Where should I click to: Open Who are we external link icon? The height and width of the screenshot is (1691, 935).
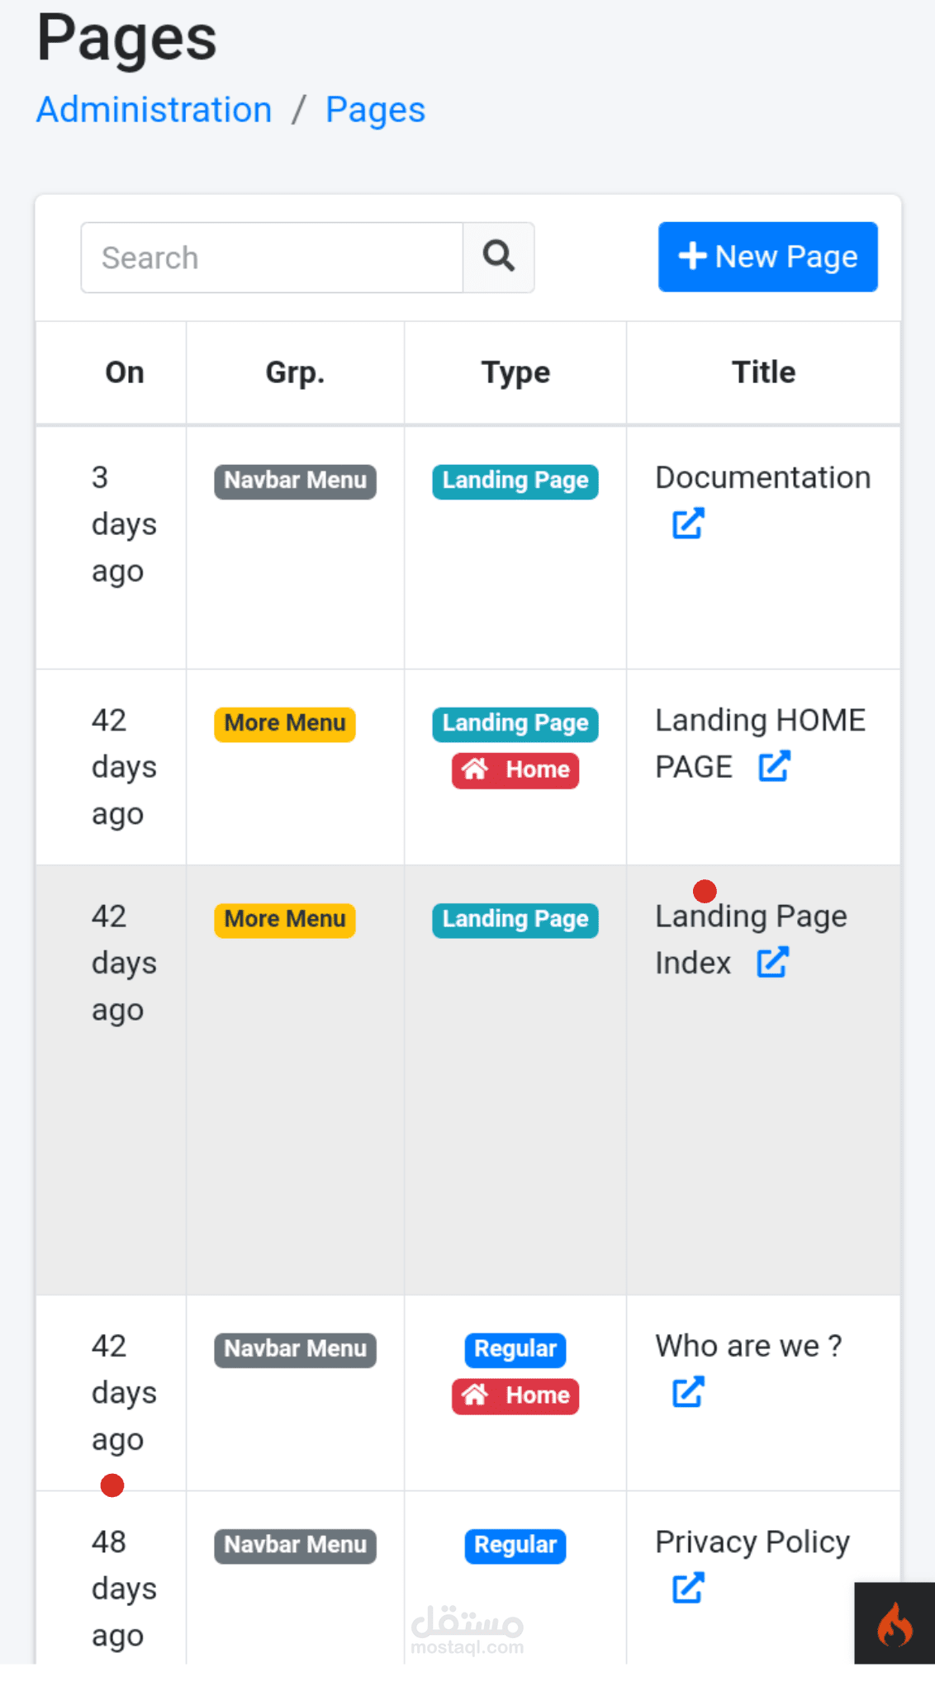687,1392
